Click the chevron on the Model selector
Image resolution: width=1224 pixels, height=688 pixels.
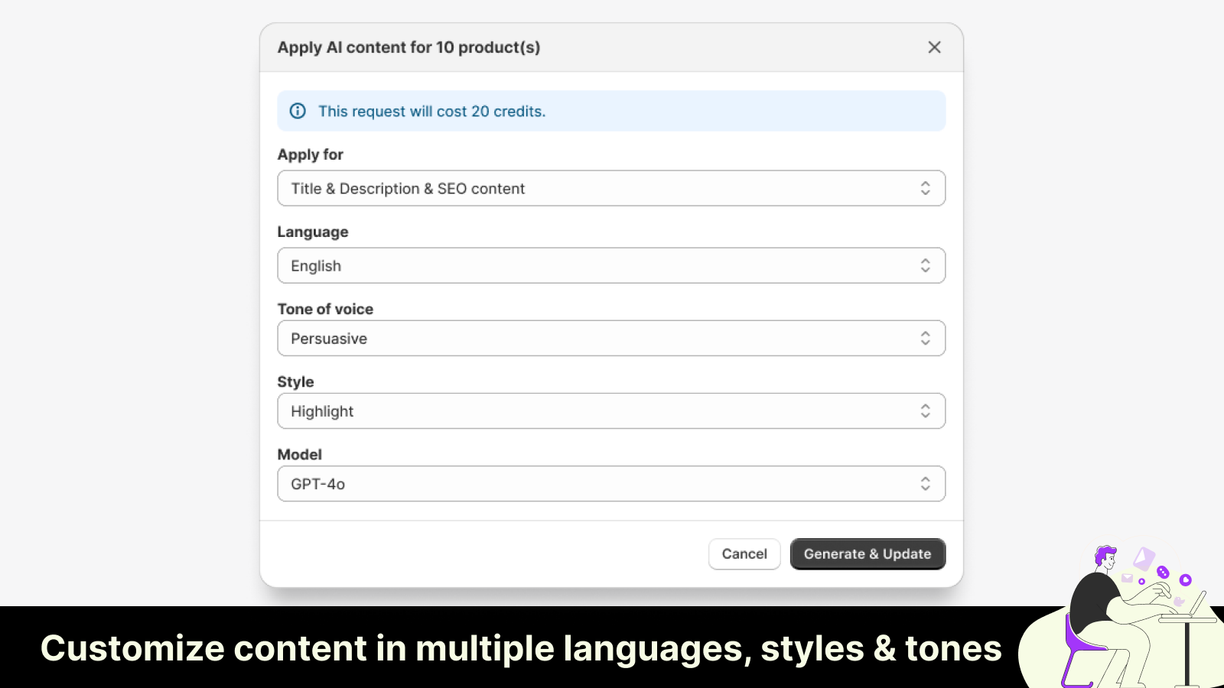coord(925,483)
